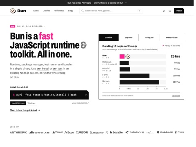Click the reproduce link under benchmark
The image size is (196, 147).
(176, 96)
